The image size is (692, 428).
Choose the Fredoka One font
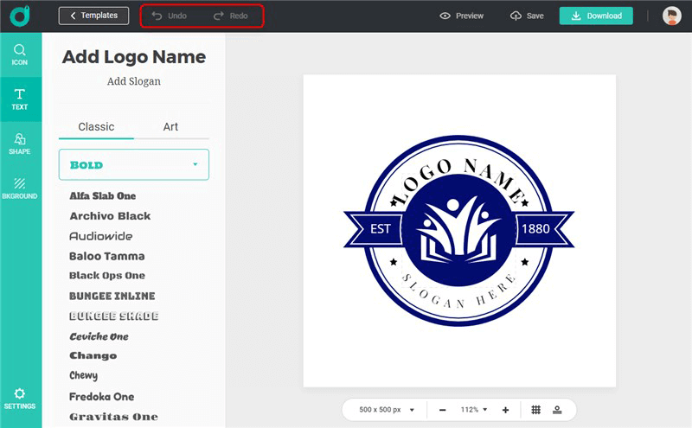tap(102, 397)
